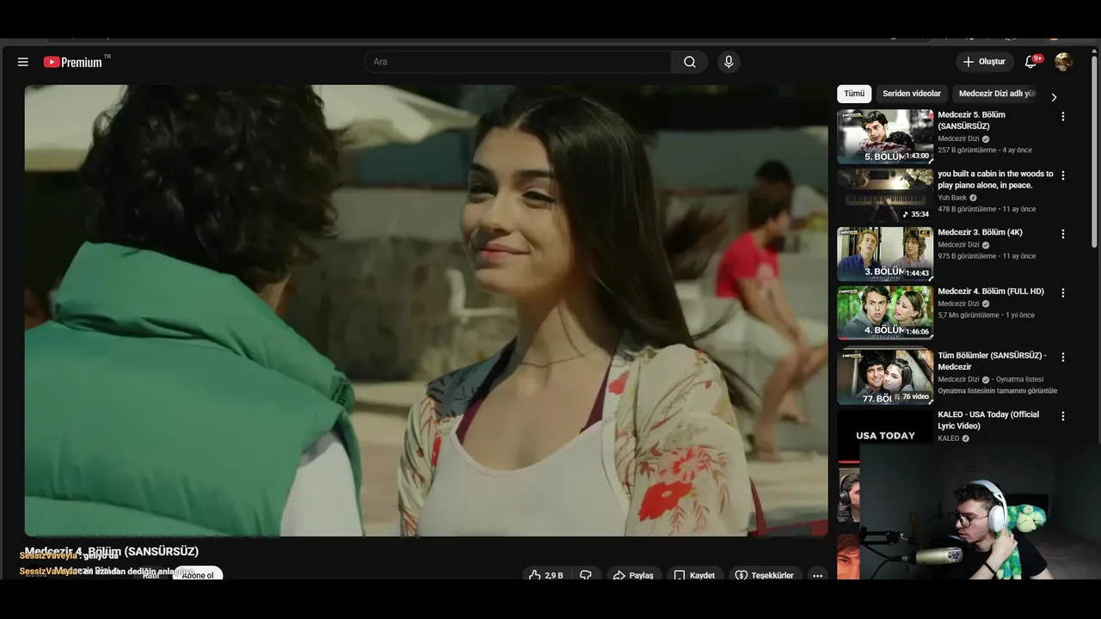The height and width of the screenshot is (619, 1101).
Task: Open options for Medcezir 5. Bölüm video
Action: pos(1063,116)
